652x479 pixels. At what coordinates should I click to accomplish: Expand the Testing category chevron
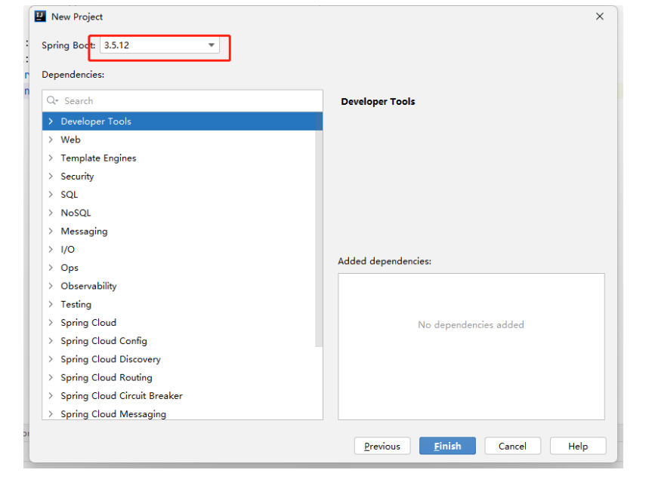pos(51,304)
